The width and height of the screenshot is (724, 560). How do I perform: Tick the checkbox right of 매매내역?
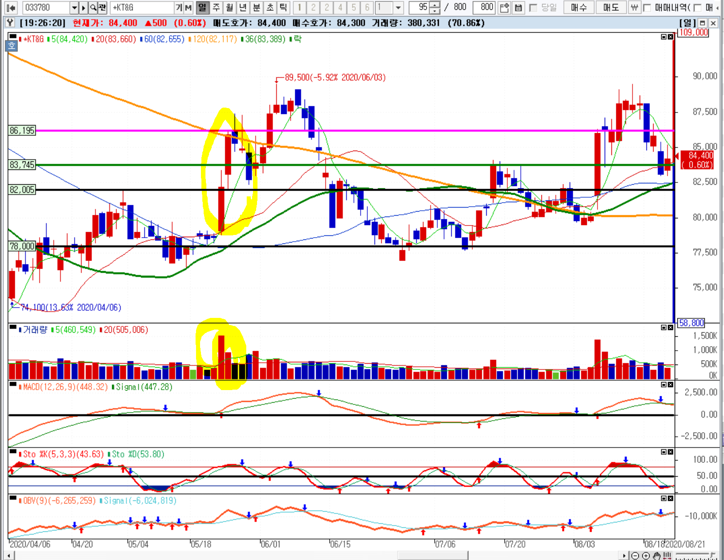(x=698, y=8)
